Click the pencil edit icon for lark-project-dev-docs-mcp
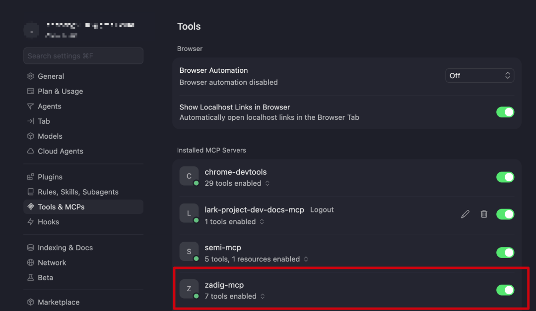The width and height of the screenshot is (536, 311). [465, 214]
